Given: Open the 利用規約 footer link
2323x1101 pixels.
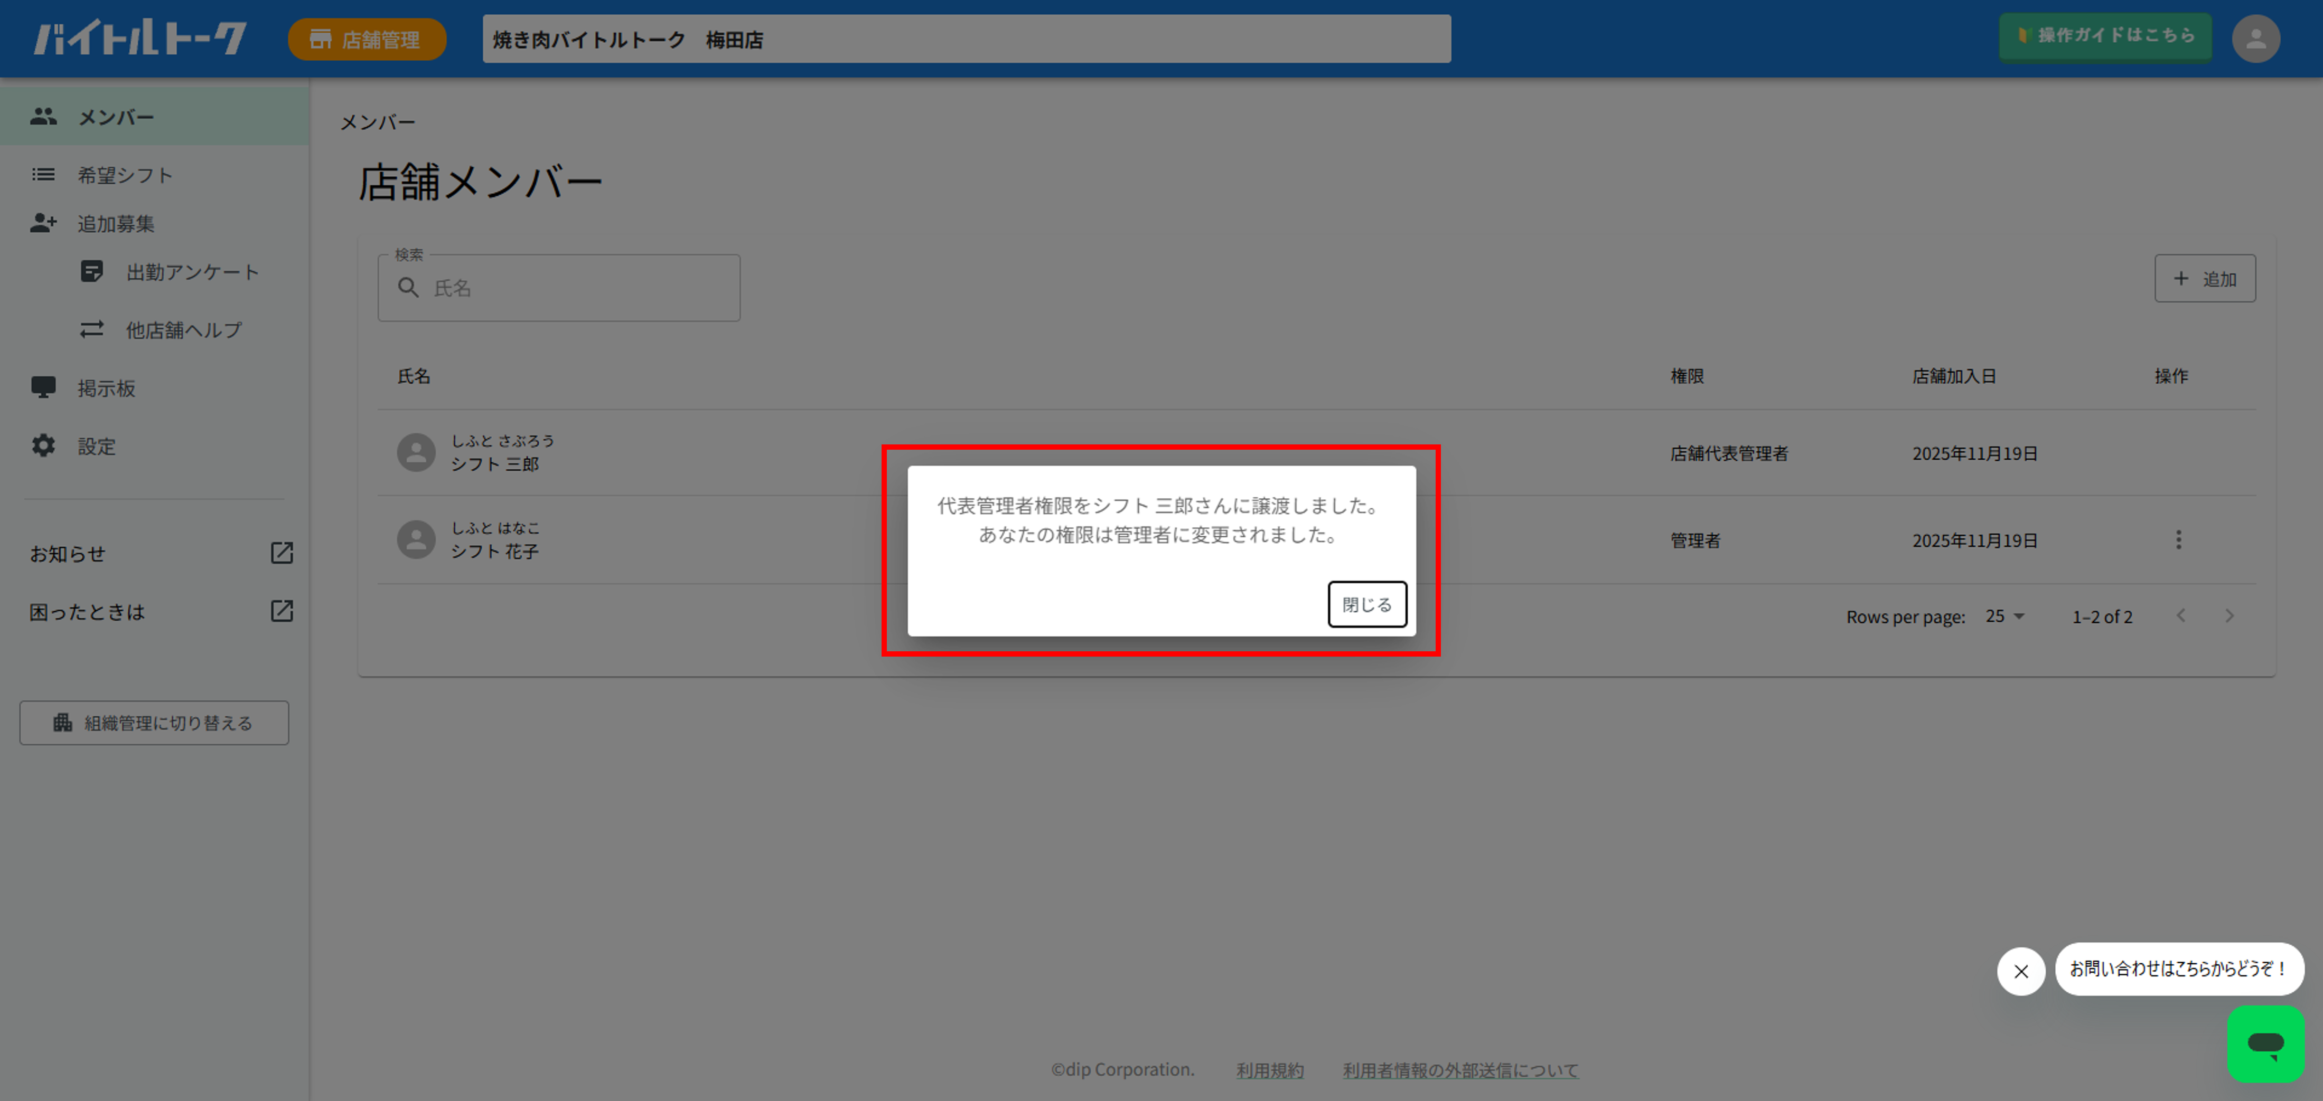Looking at the screenshot, I should coord(1270,1069).
